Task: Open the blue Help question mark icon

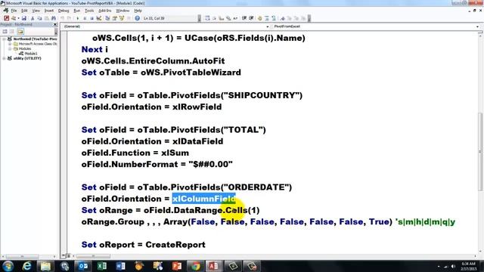Action: click(x=137, y=18)
